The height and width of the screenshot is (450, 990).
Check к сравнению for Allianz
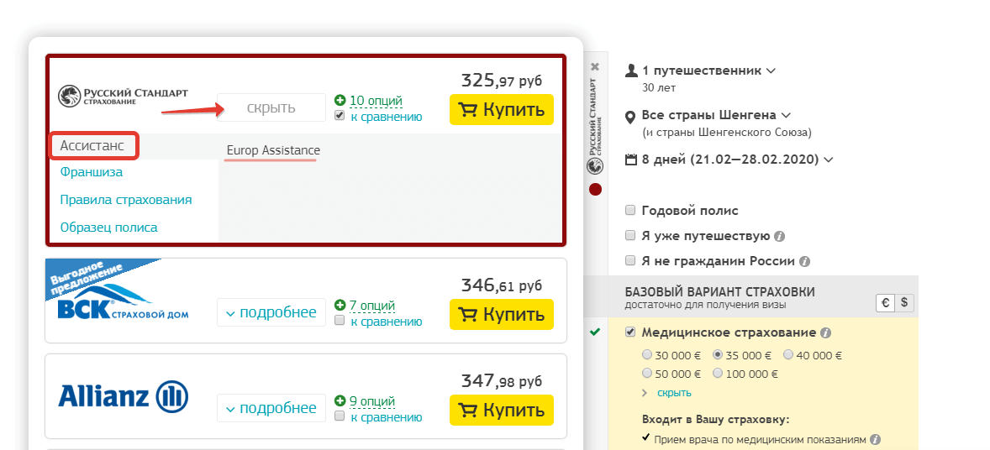tap(340, 416)
